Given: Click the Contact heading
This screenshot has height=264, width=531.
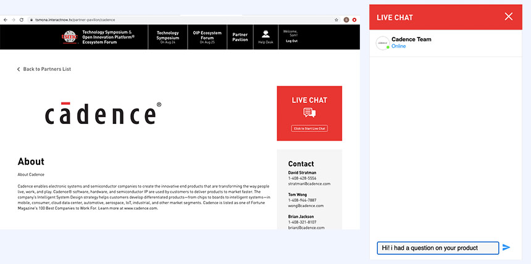Looking at the screenshot, I should tap(301, 164).
